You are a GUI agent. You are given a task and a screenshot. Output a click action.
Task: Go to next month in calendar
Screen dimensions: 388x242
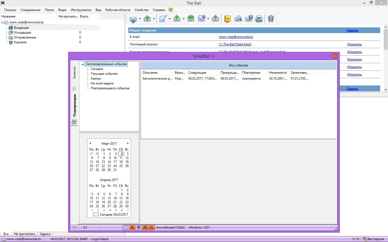click(x=128, y=143)
